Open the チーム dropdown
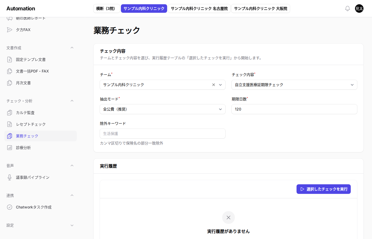Screen dimensions: 372x239 pyautogui.click(x=163, y=85)
